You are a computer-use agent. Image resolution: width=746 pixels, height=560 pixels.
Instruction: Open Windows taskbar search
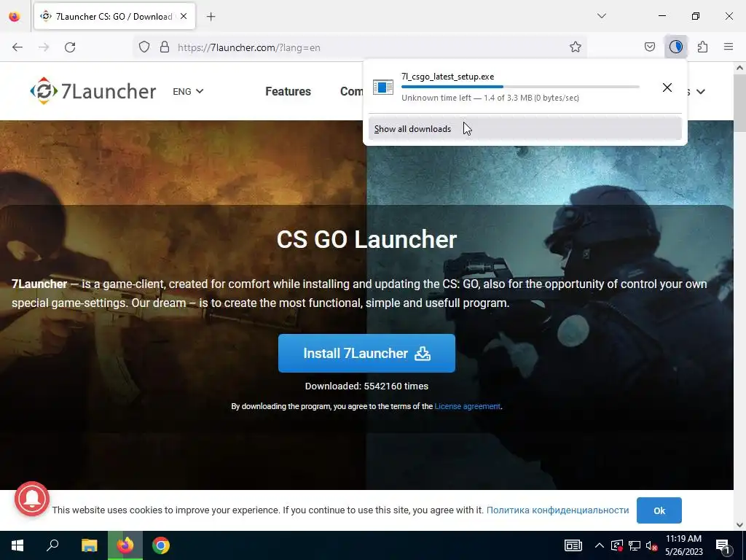(52, 545)
